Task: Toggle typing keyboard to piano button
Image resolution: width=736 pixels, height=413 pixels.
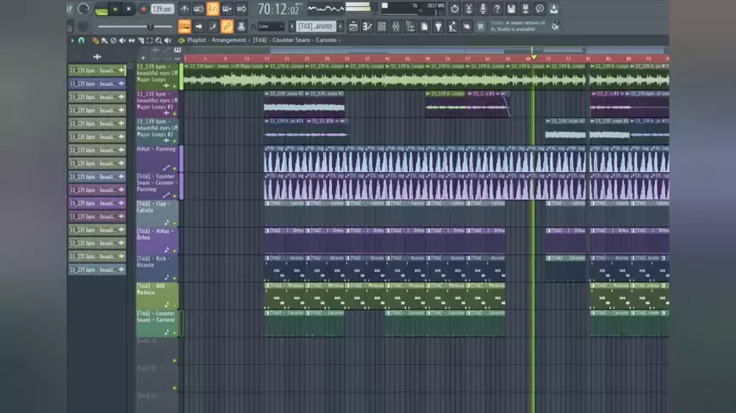Action: 184,27
